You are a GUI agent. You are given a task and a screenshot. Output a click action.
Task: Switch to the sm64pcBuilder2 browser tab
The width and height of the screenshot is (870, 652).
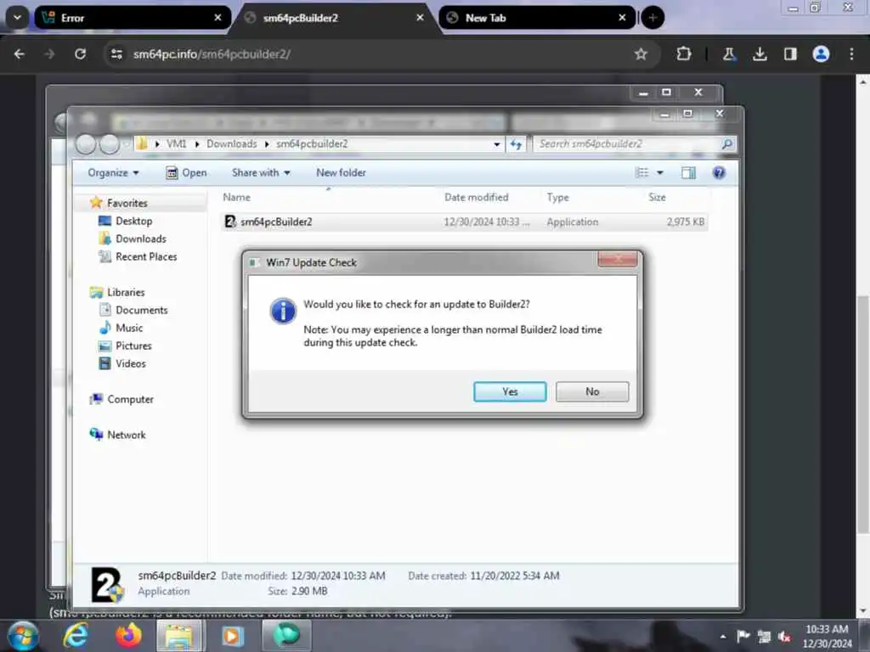(x=336, y=18)
